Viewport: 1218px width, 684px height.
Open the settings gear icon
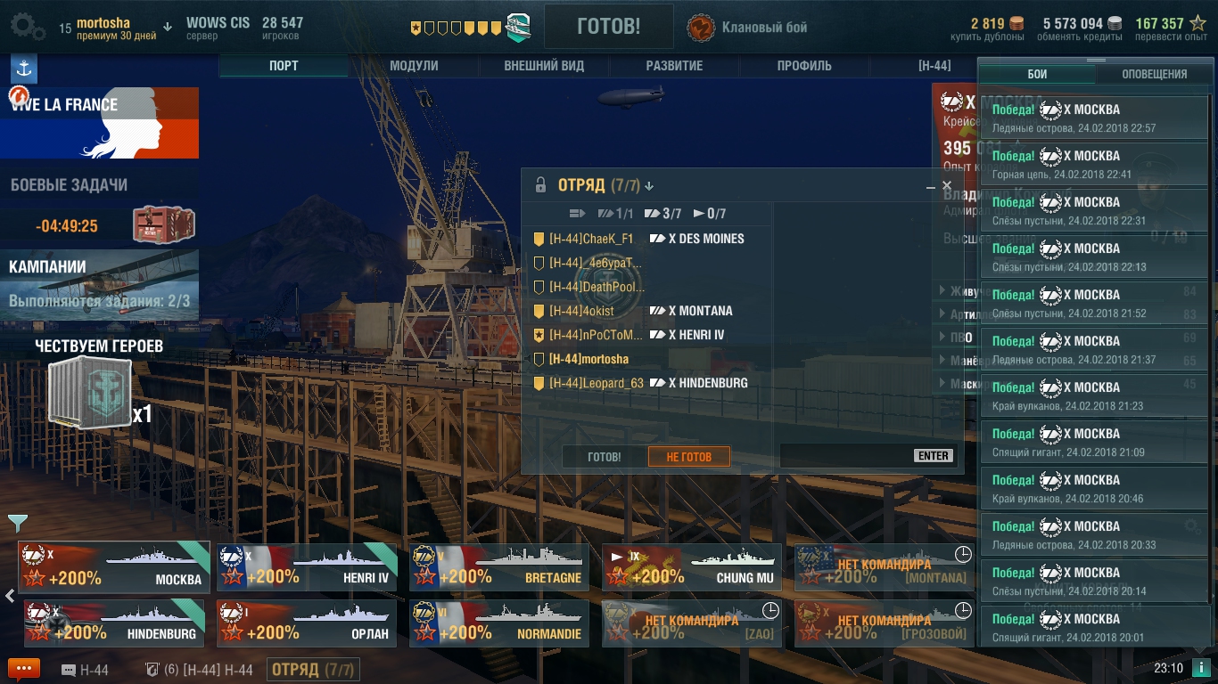[27, 27]
